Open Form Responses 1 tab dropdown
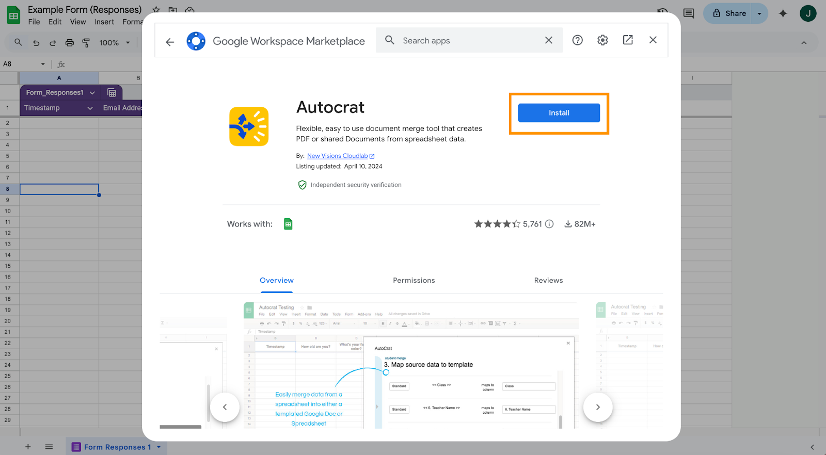The image size is (826, 455). [x=159, y=447]
